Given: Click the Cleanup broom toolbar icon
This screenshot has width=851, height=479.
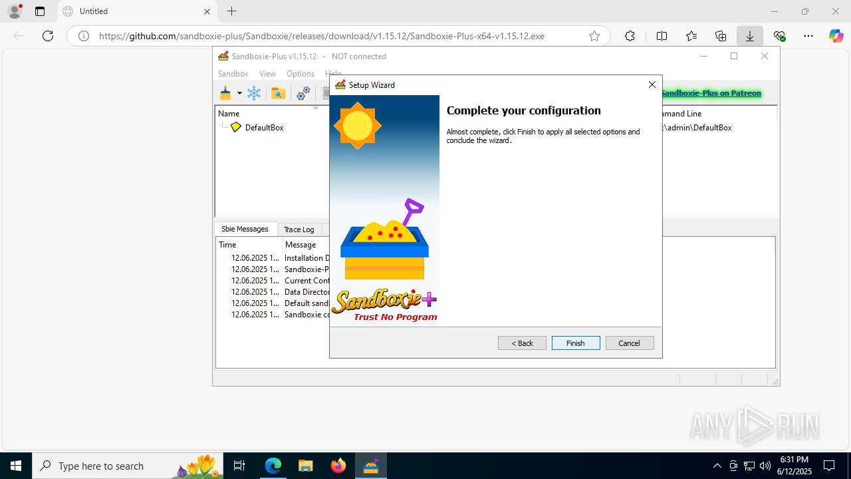Looking at the screenshot, I should (226, 93).
